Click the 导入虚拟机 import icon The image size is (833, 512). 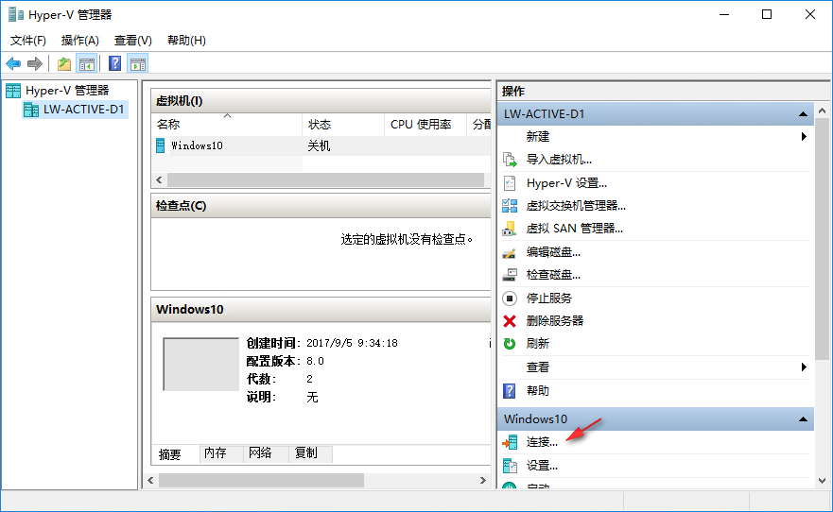(x=510, y=159)
